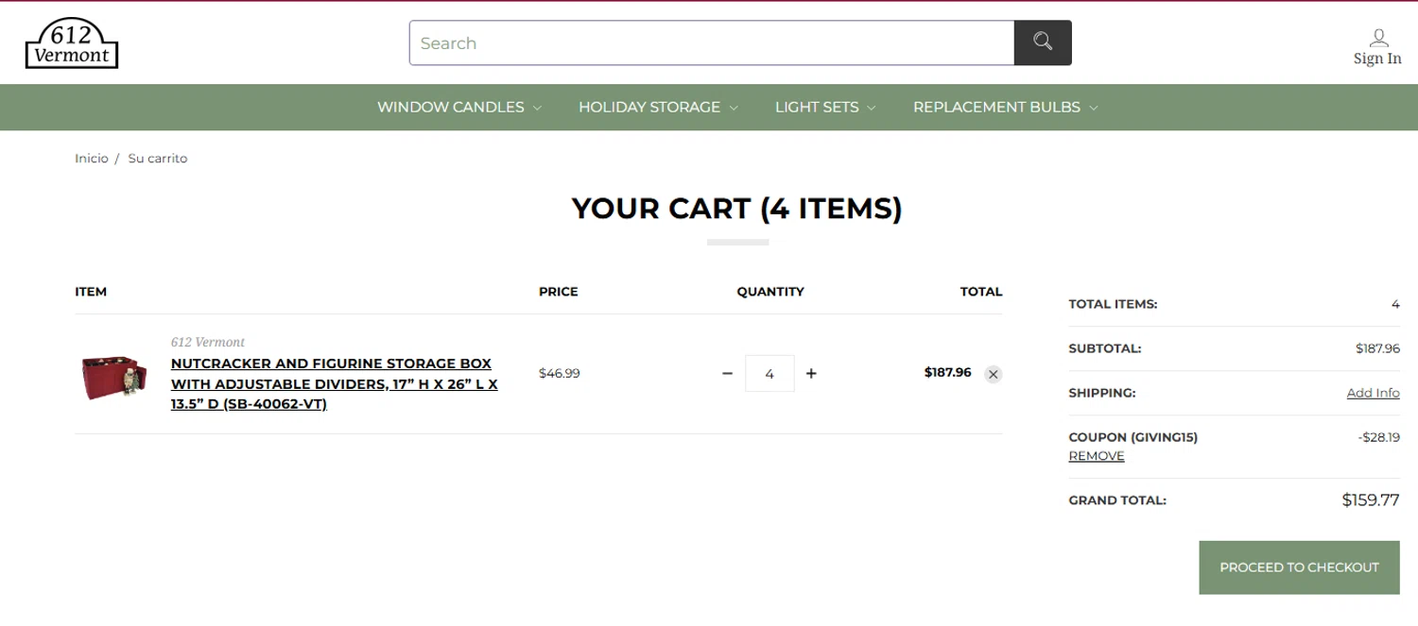The width and height of the screenshot is (1418, 626).
Task: Open the Nutcracker and Figurine Storage Box link
Action: pos(334,383)
